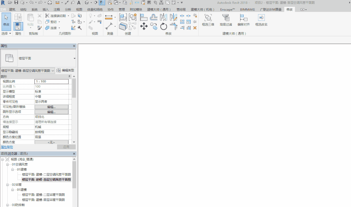
Task: Select 建模-首层采暖平面图 floor plan
Action: point(43,200)
